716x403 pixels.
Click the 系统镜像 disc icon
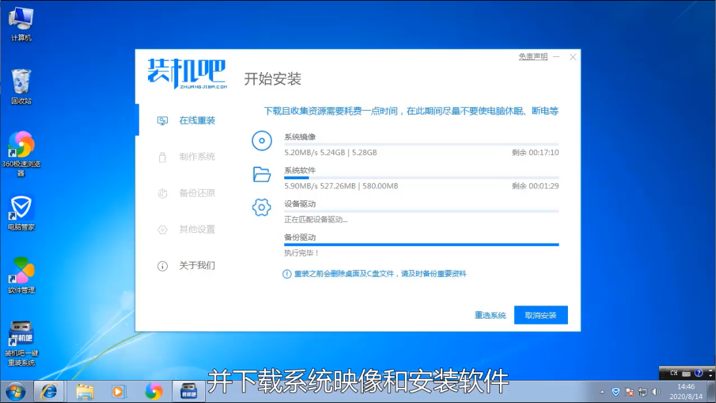(262, 141)
